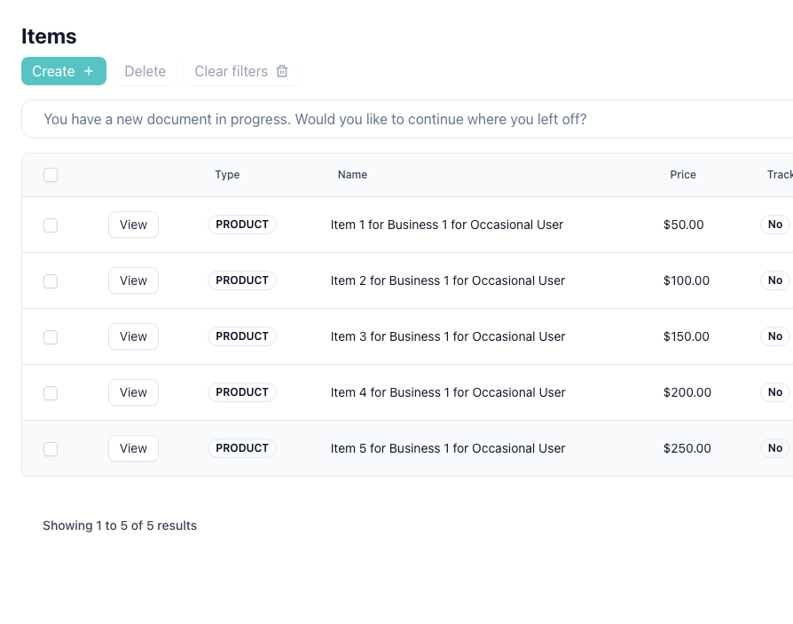Click the trash icon beside Clear filters

[x=282, y=71]
